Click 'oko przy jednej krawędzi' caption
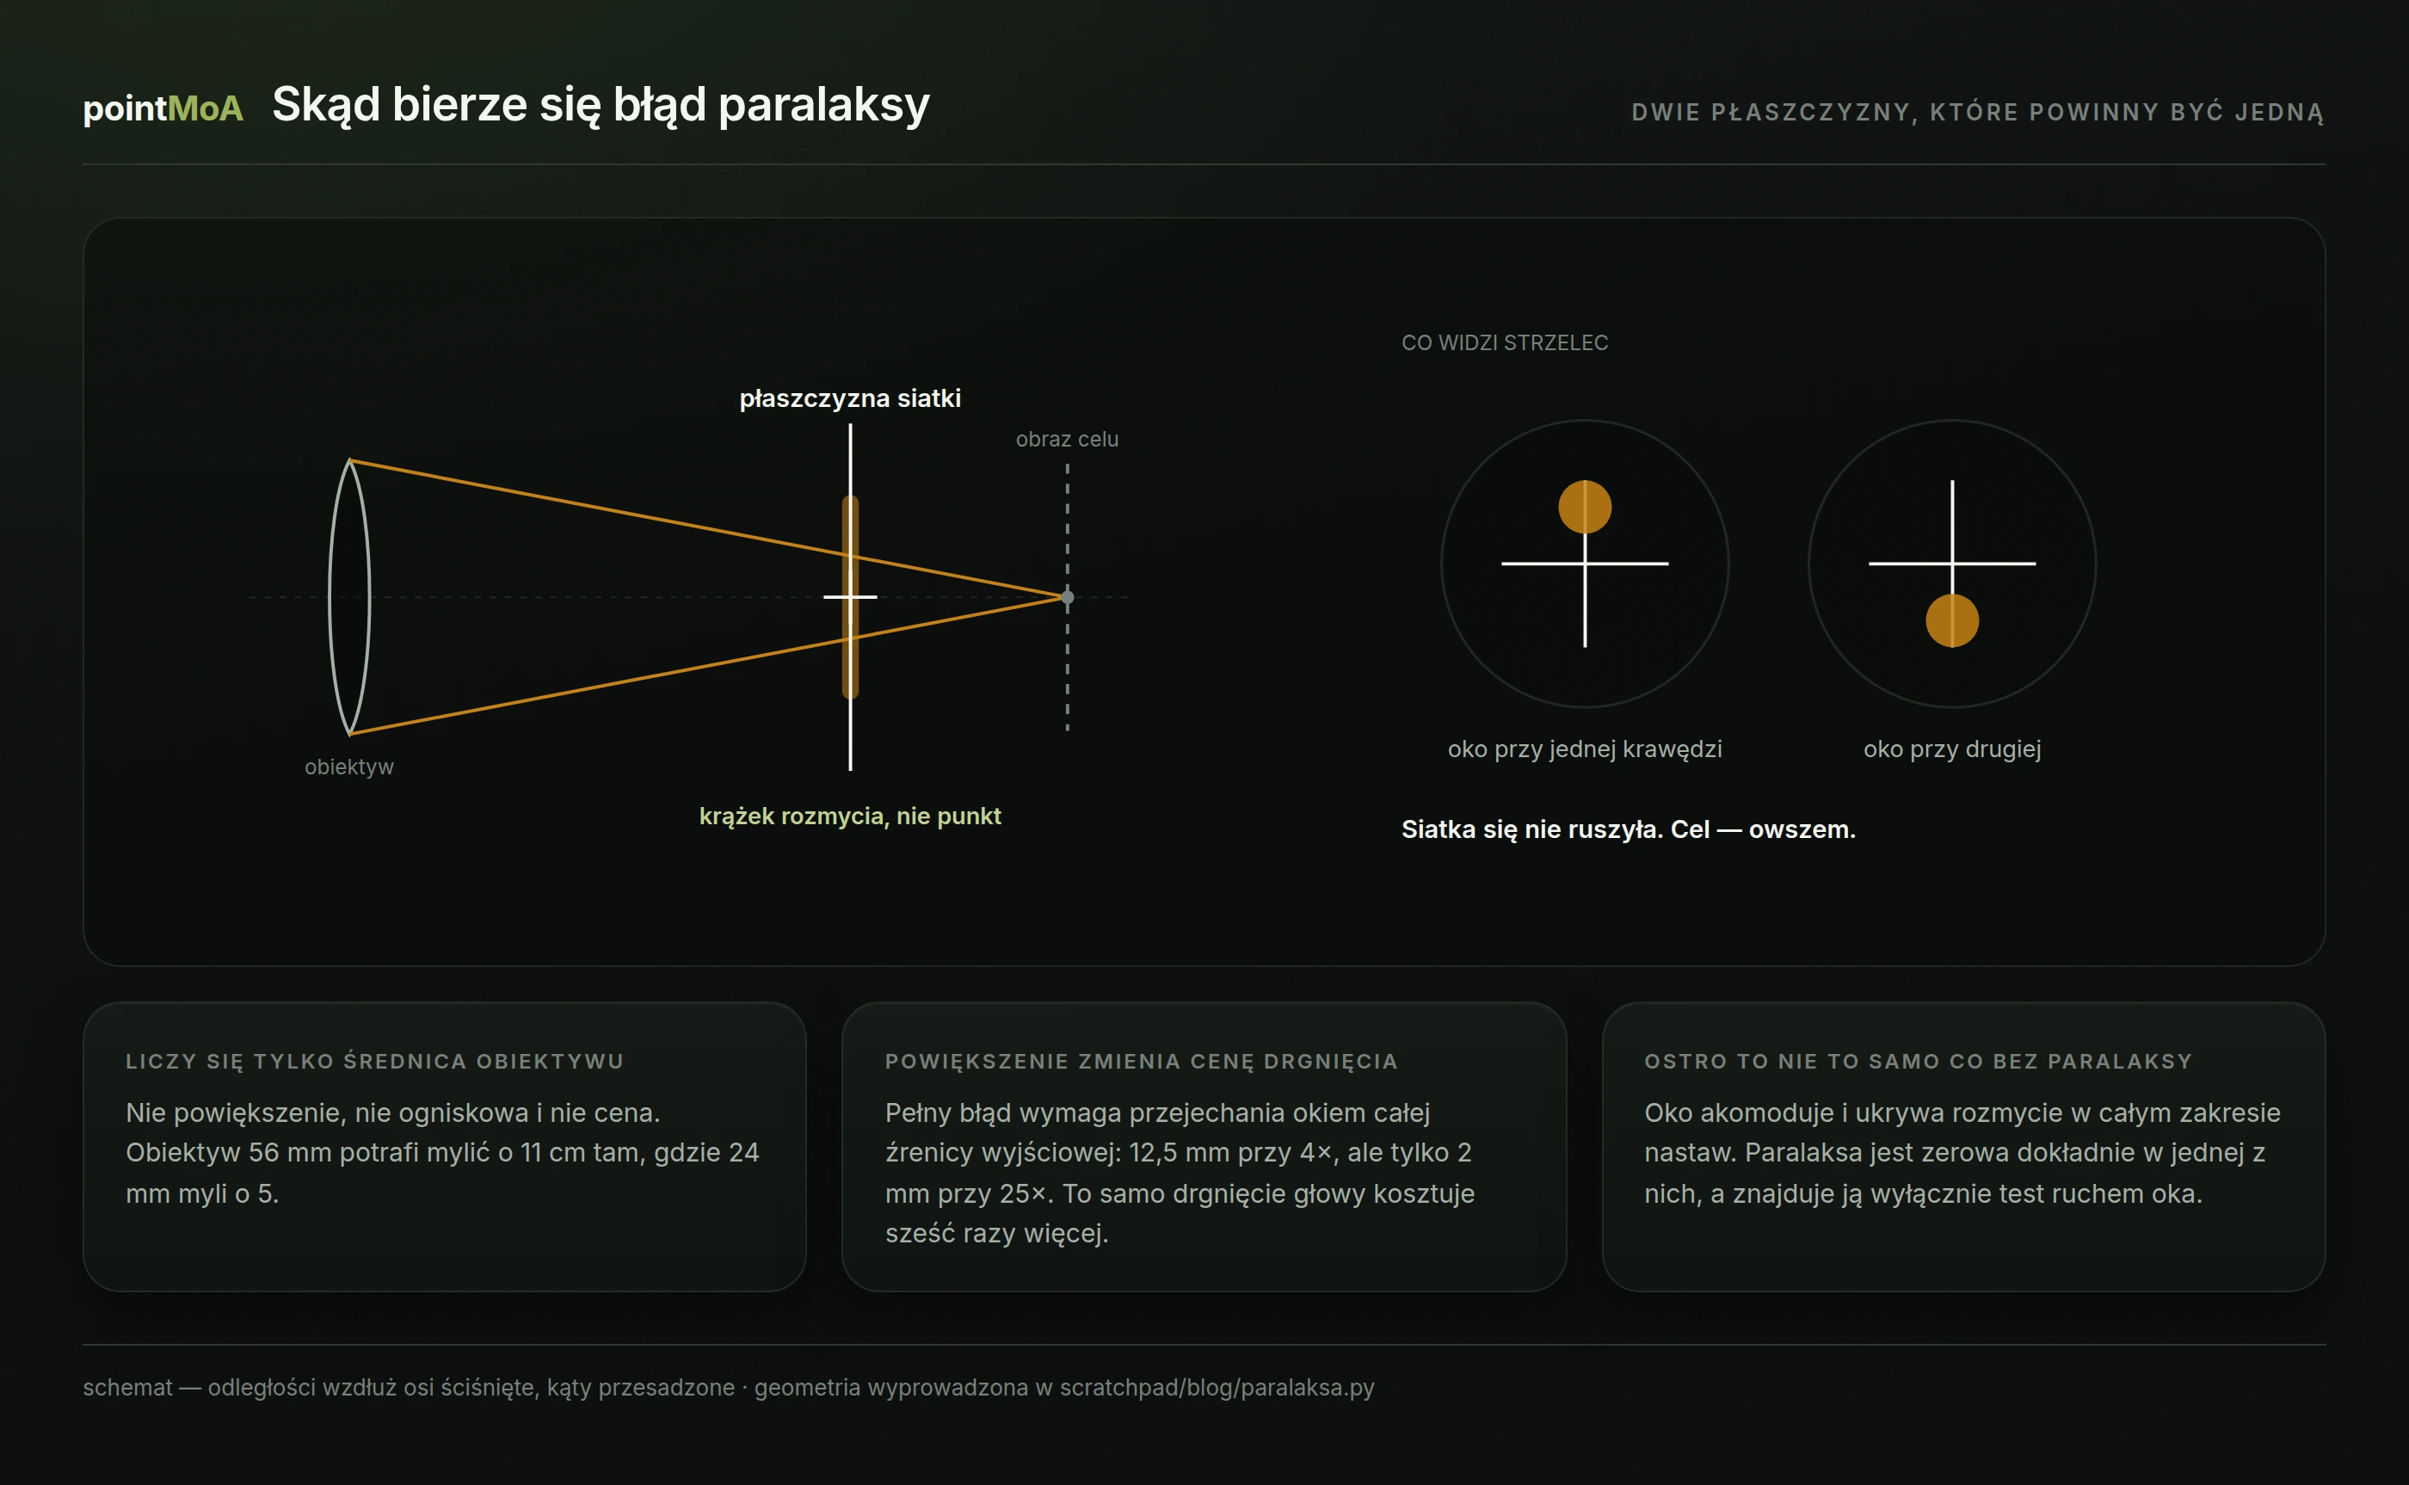This screenshot has width=2409, height=1485. (x=1585, y=749)
